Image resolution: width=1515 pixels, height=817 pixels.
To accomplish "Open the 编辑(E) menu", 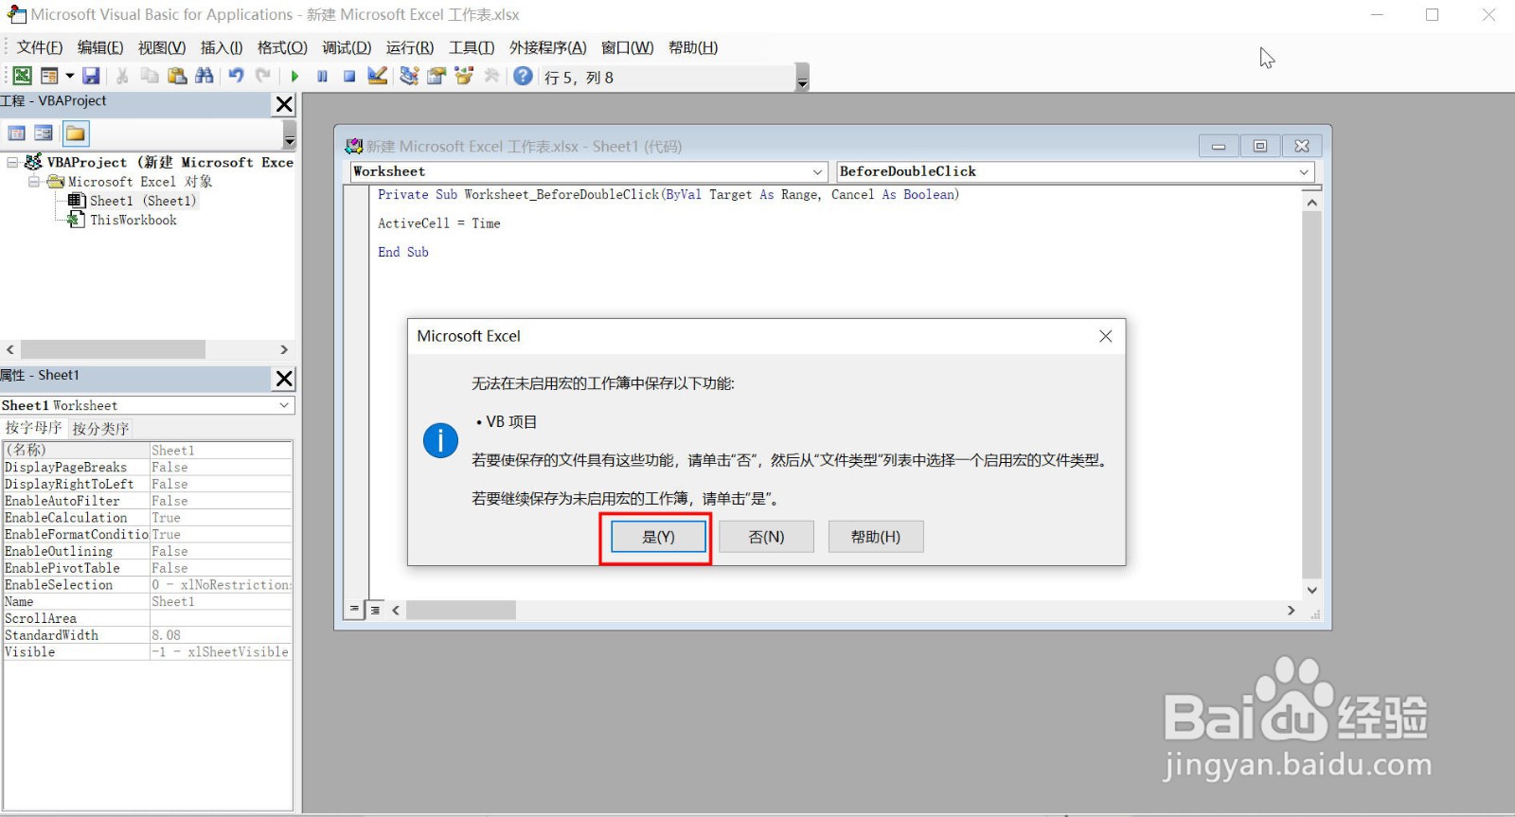I will [100, 47].
